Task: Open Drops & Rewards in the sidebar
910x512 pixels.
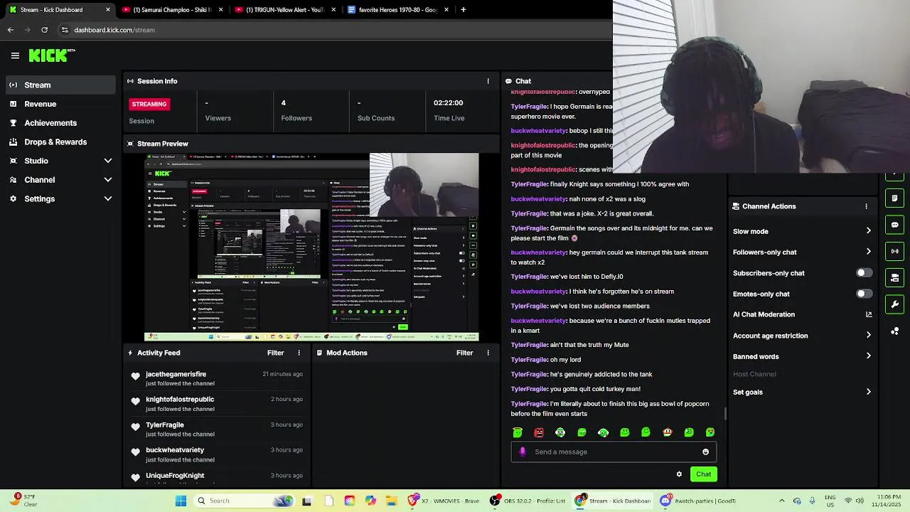Action: pos(60,142)
